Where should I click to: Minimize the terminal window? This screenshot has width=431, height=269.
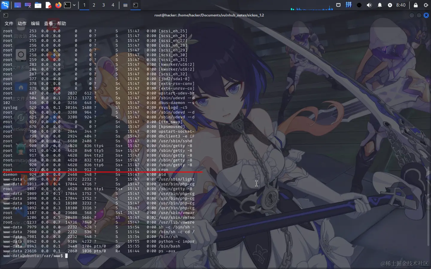(x=412, y=15)
